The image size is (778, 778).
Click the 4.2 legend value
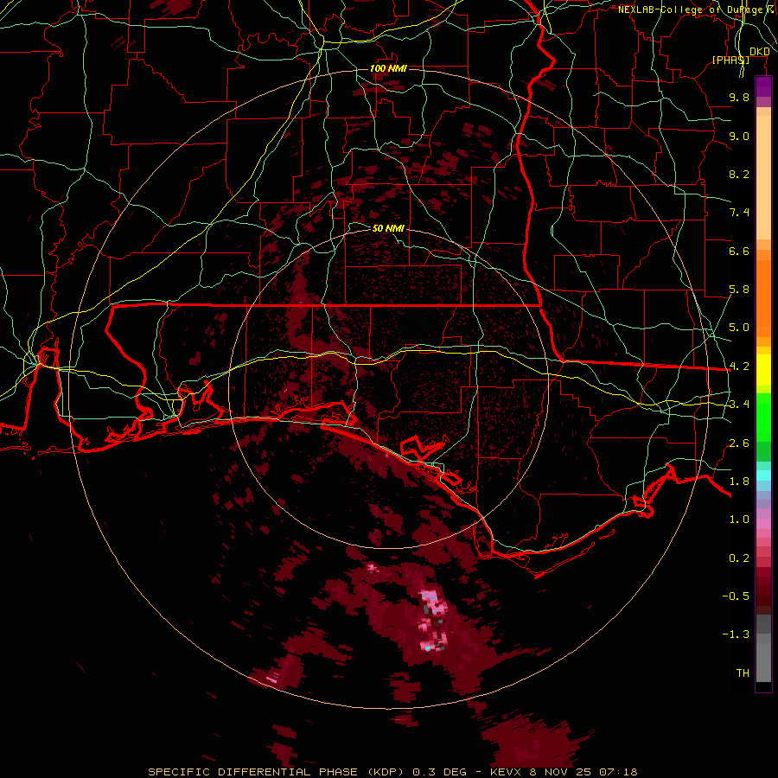pyautogui.click(x=739, y=367)
